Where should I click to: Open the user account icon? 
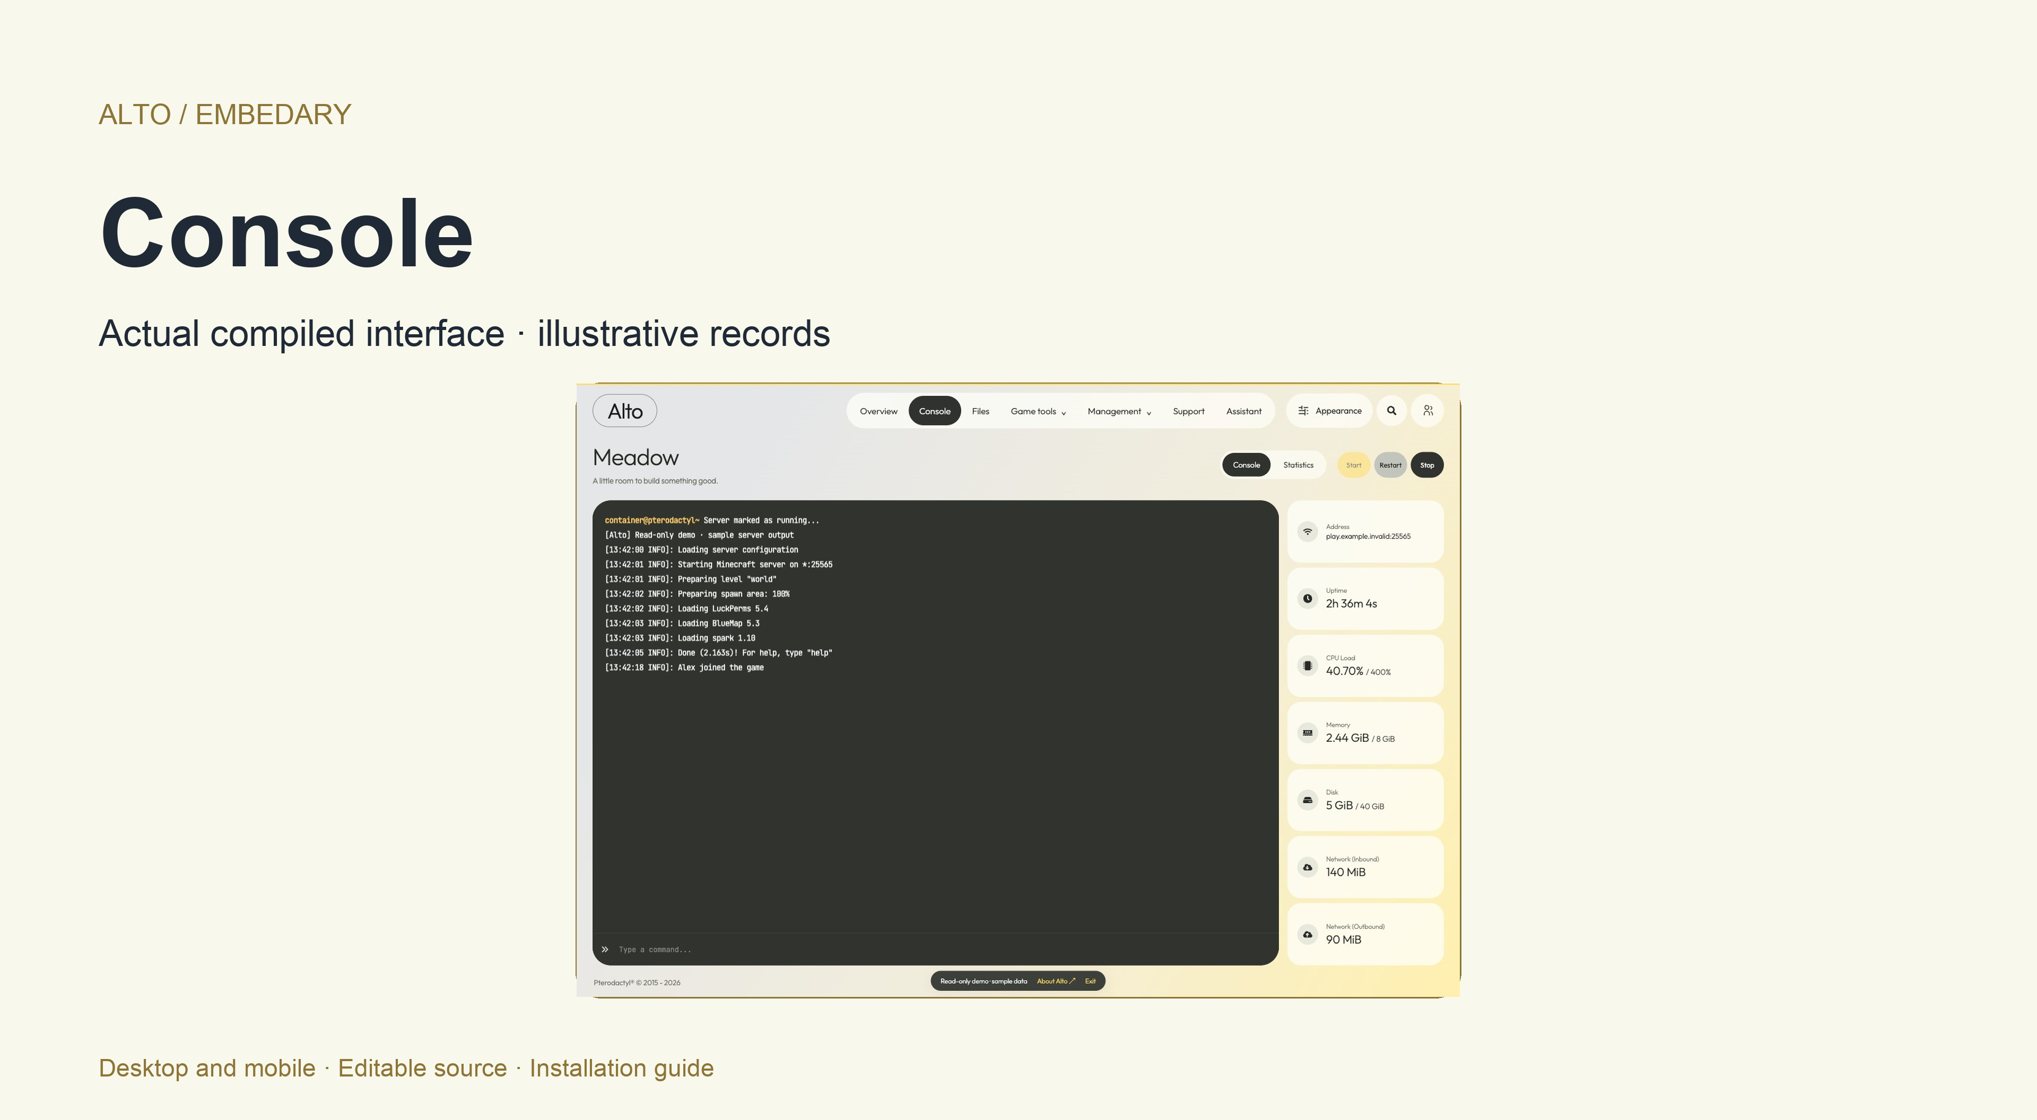tap(1428, 411)
